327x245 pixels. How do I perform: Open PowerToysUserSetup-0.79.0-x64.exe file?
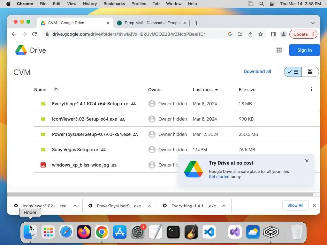(x=91, y=134)
